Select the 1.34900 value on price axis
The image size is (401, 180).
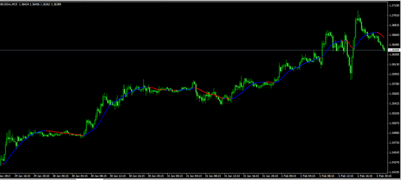click(394, 133)
